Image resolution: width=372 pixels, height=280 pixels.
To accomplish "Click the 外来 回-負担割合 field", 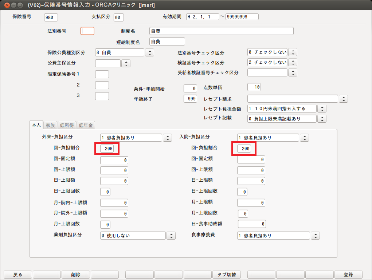I will 107,149.
